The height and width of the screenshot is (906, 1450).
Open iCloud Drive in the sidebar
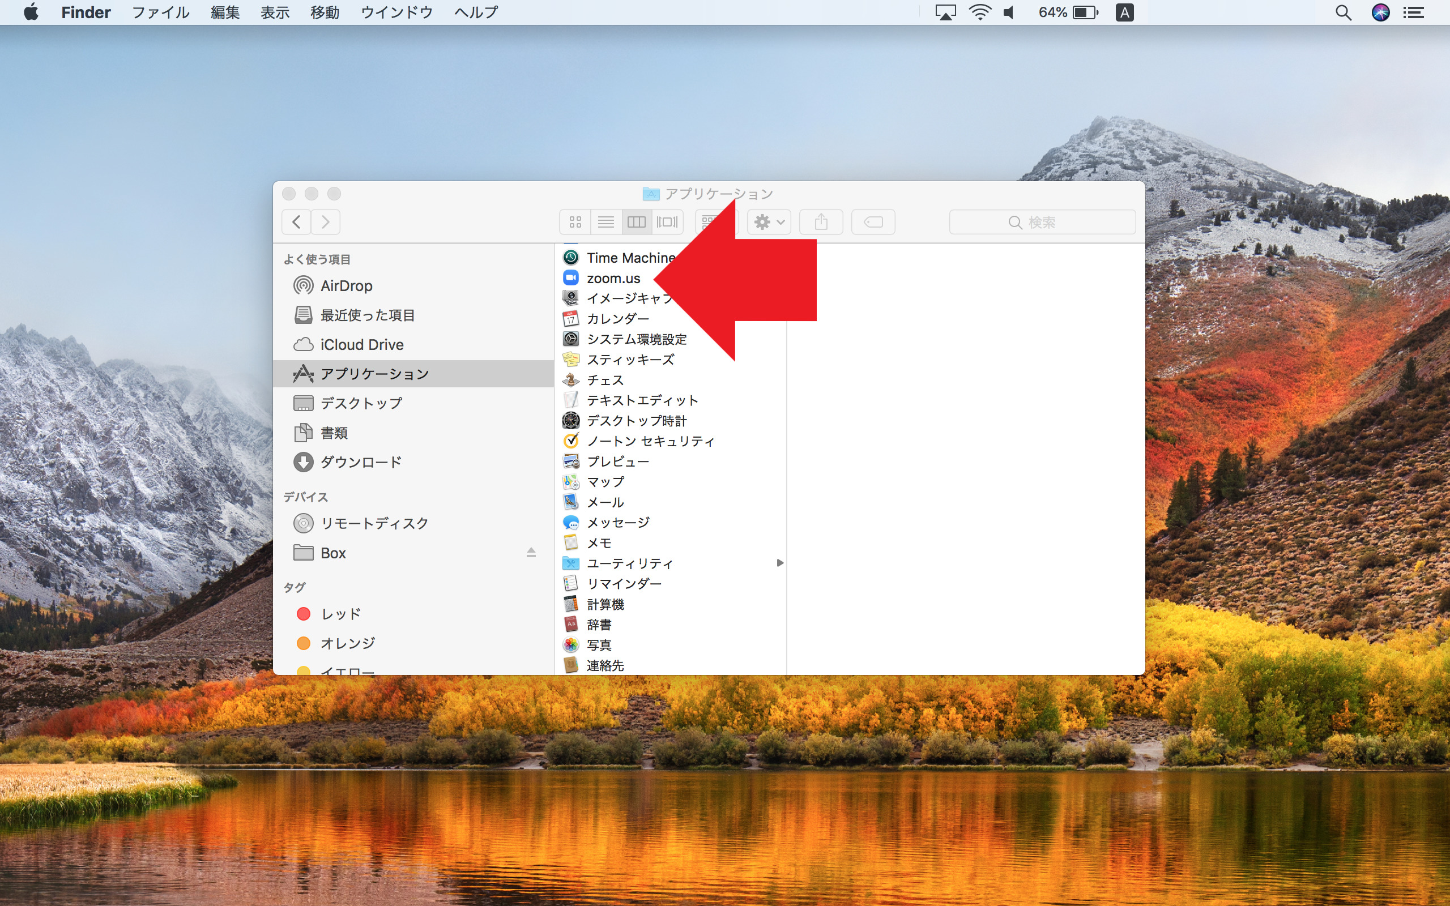coord(361,344)
